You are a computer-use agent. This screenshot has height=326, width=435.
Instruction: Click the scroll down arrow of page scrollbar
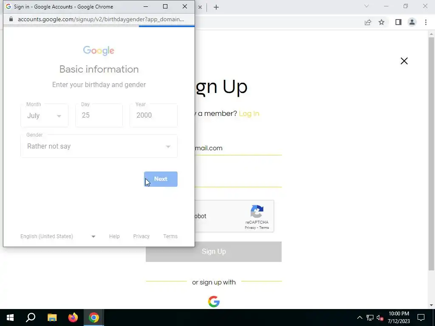tap(431, 305)
